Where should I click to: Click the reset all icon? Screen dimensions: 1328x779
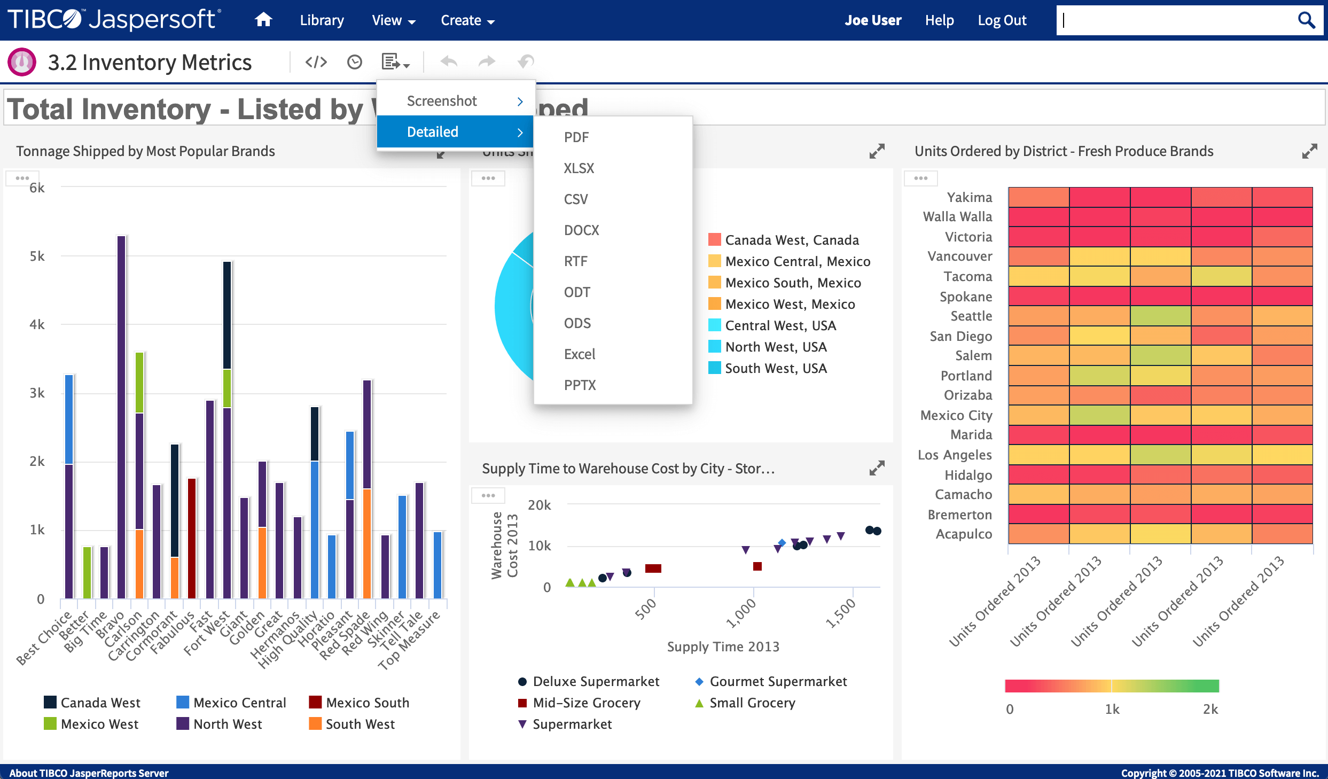pos(526,62)
